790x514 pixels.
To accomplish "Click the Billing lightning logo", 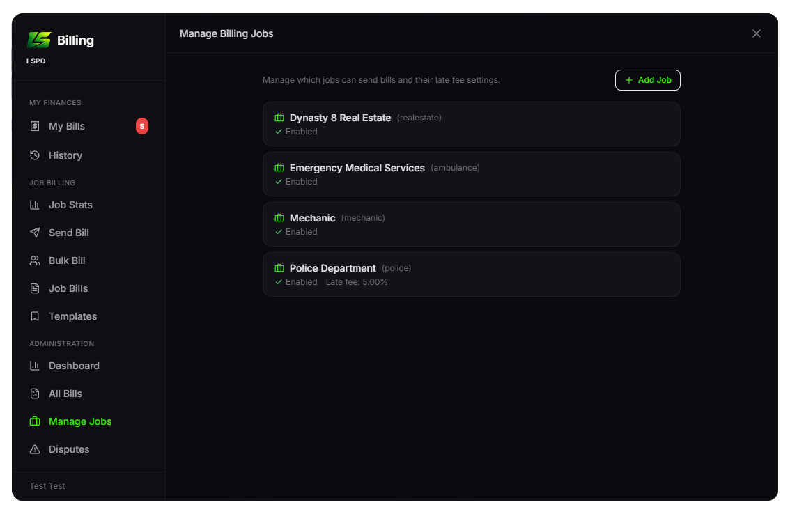I will (38, 40).
